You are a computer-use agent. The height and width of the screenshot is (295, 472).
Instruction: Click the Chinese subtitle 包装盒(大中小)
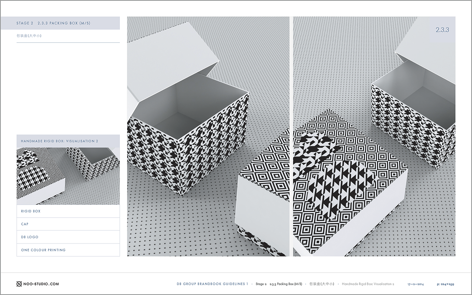coord(29,36)
